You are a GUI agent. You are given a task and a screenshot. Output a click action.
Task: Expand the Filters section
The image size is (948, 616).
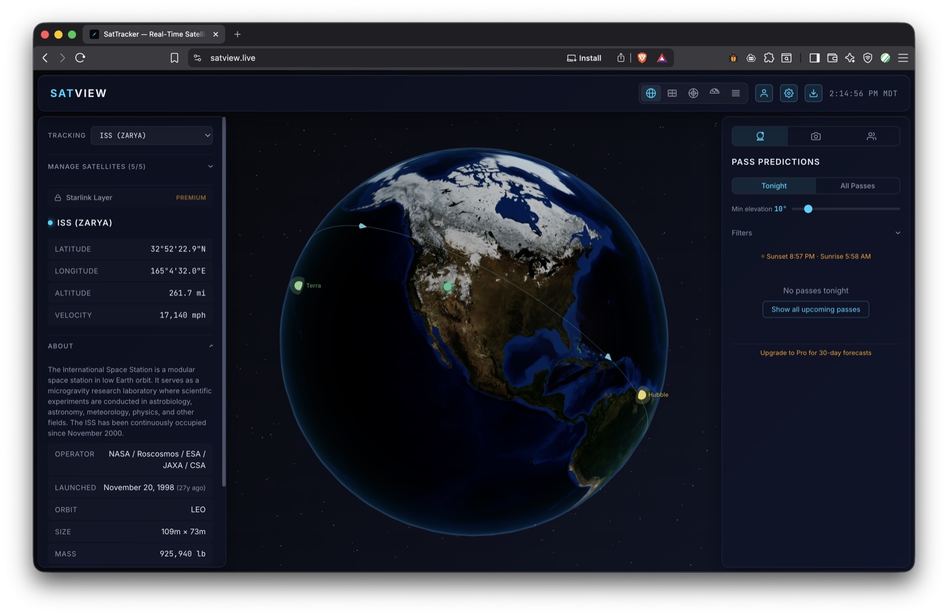pos(816,233)
